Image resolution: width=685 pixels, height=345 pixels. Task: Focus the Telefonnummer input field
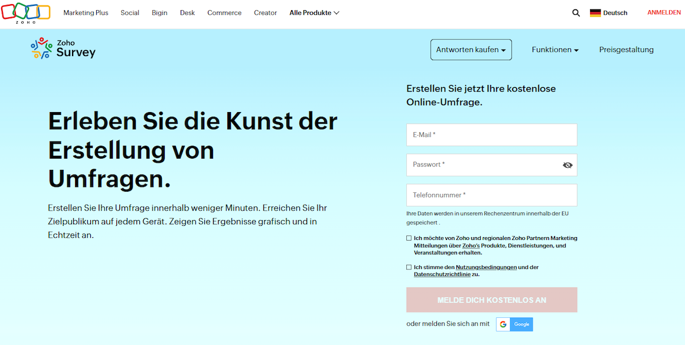tap(491, 195)
